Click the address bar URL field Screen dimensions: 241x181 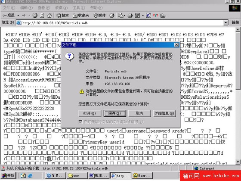(x=120, y=23)
